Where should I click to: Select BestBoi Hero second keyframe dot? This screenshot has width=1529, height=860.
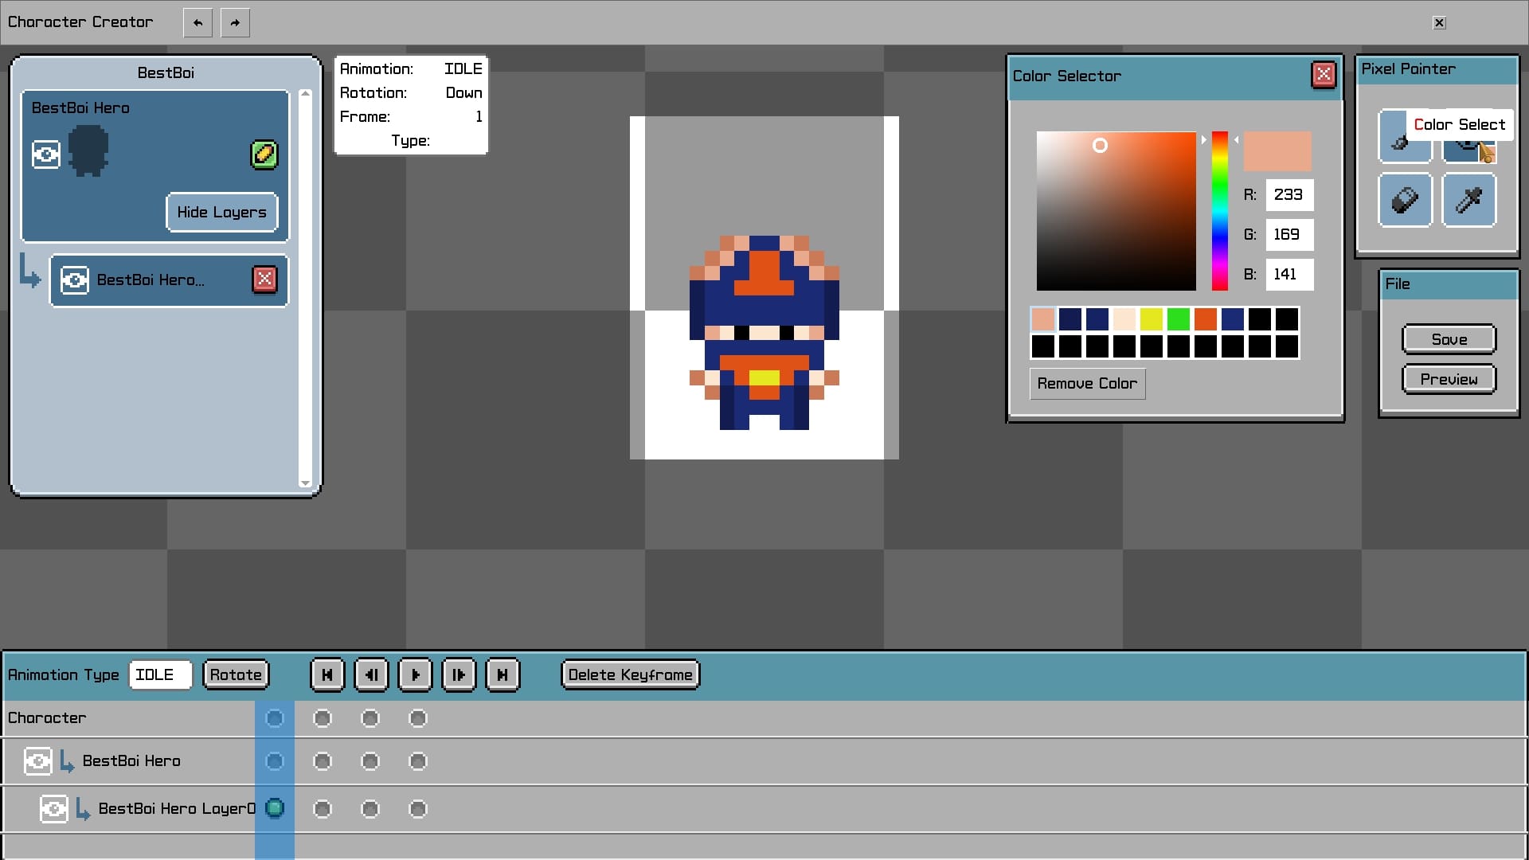(x=323, y=760)
